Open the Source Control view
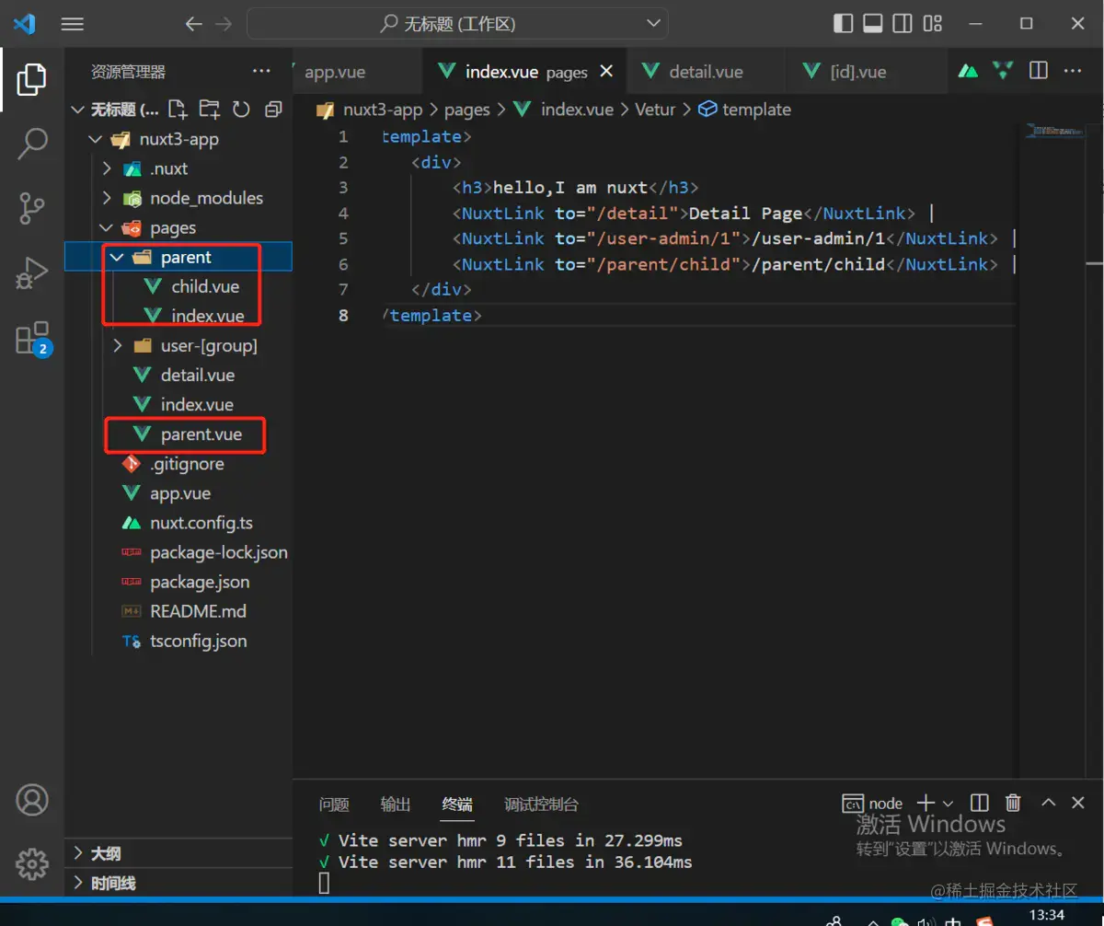Viewport: 1104px width, 926px height. pyautogui.click(x=32, y=208)
